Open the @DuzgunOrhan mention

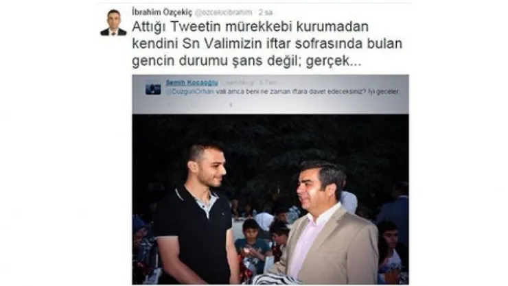190,91
